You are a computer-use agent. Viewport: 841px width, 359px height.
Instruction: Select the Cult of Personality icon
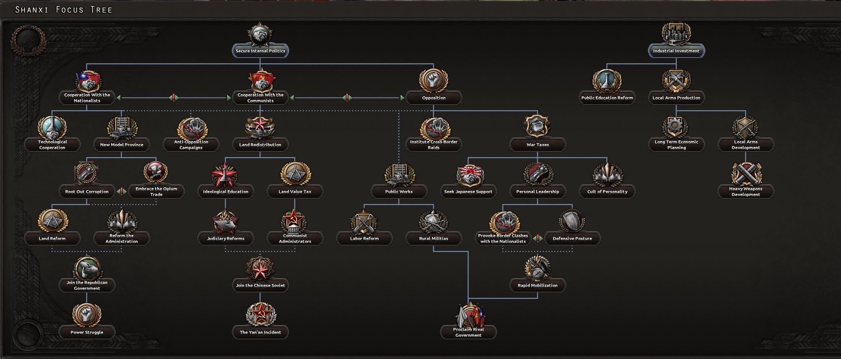607,175
